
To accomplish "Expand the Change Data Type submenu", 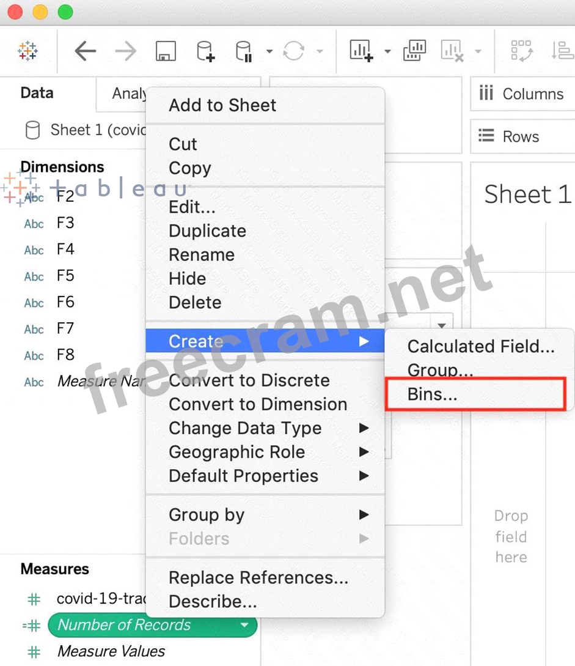I will pyautogui.click(x=244, y=428).
